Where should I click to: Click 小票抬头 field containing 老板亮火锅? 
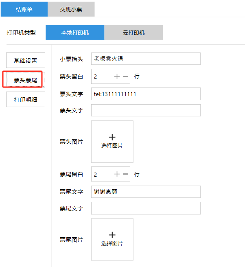(x=146, y=59)
